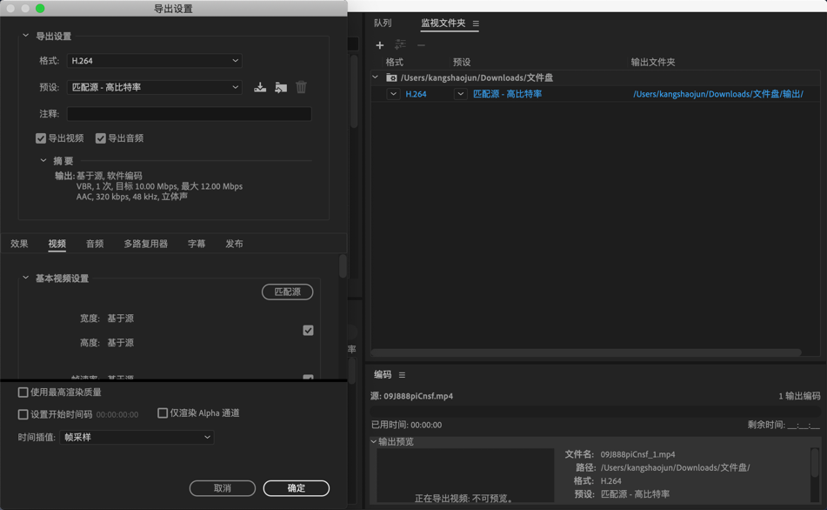Screen dimensions: 827x510
Task: Click the delete preset trash icon
Action: (x=300, y=87)
